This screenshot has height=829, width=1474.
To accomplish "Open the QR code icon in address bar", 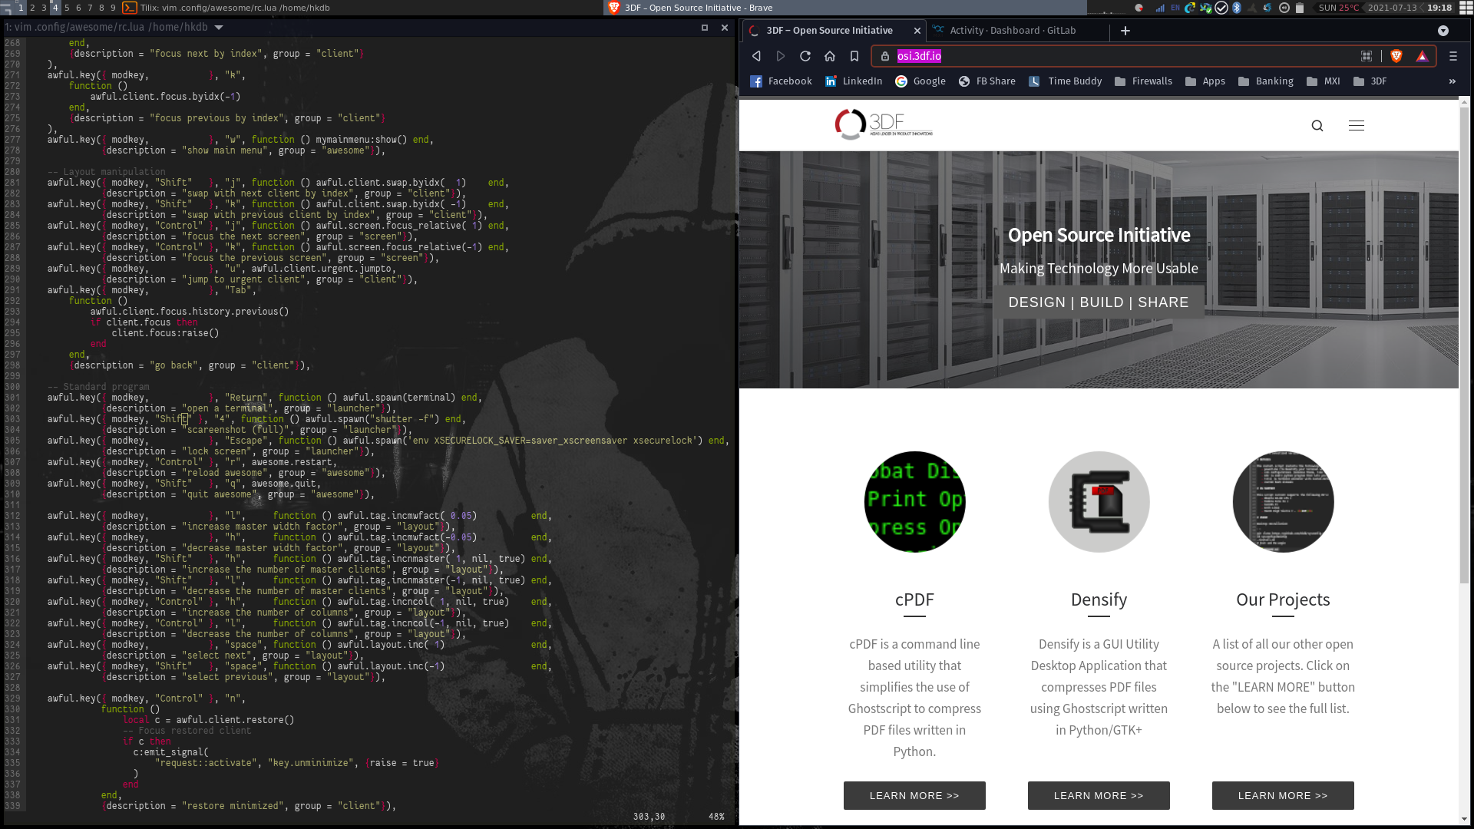I will pos(1367,56).
